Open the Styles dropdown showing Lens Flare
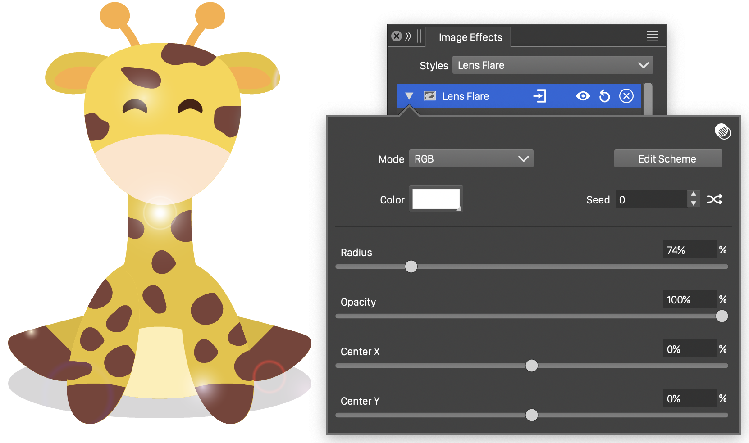Image resolution: width=749 pixels, height=443 pixels. pyautogui.click(x=553, y=65)
